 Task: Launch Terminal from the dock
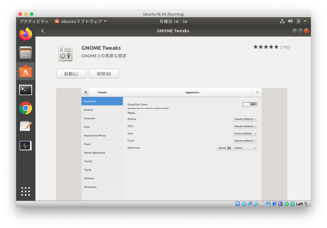pos(26,90)
